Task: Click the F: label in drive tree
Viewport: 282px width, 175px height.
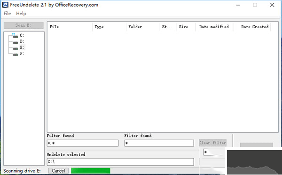Action: coord(22,54)
